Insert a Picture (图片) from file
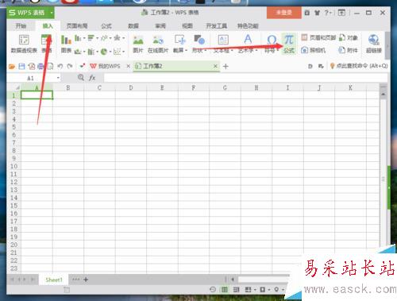Screen dimensions: 397x301 coord(138,44)
